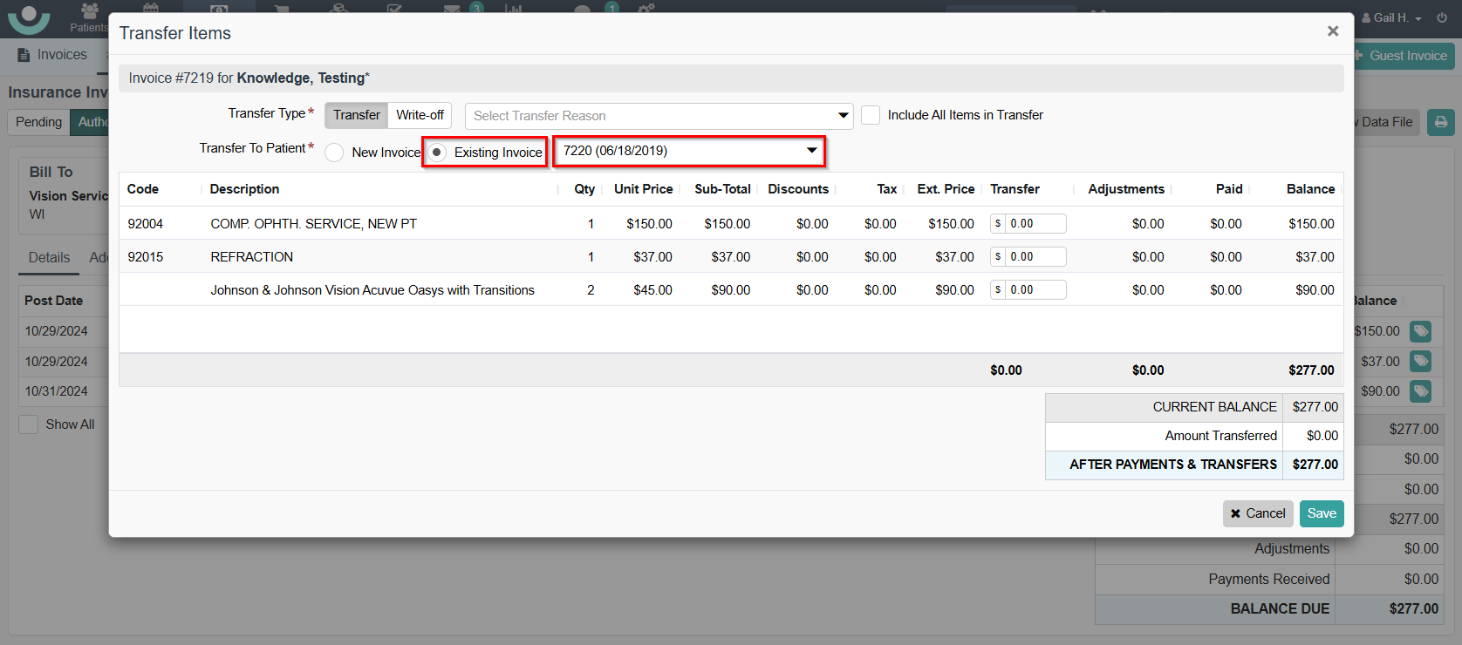This screenshot has width=1462, height=645.
Task: Select the Existing Invoice radio button
Action: pos(438,153)
